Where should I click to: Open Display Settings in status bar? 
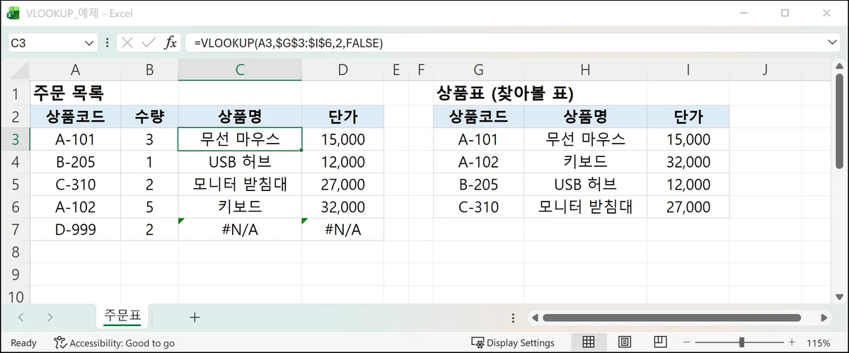point(513,343)
